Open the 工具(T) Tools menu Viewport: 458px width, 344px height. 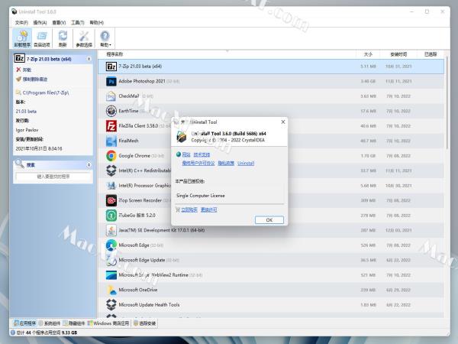[x=77, y=22]
